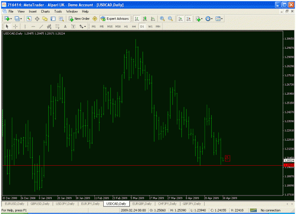
Task: Switch to H1 timeframe
Action: coord(126,27)
